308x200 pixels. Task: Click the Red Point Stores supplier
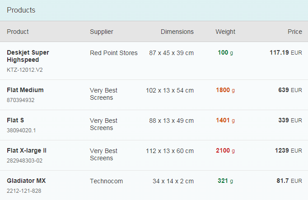113,53
